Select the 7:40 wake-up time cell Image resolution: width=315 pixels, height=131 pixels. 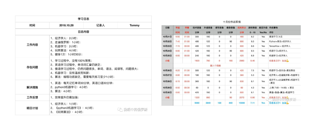[178, 42]
